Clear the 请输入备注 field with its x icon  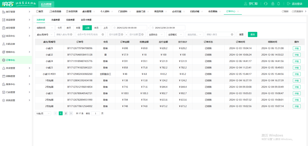pyautogui.click(x=232, y=34)
